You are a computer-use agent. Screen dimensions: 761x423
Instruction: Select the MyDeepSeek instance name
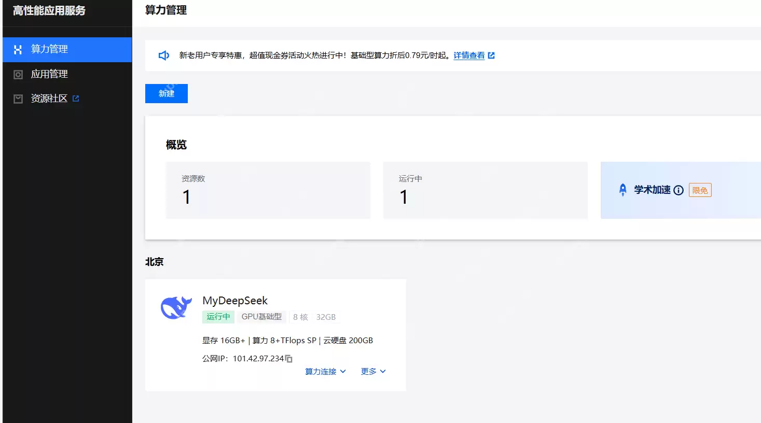click(235, 300)
